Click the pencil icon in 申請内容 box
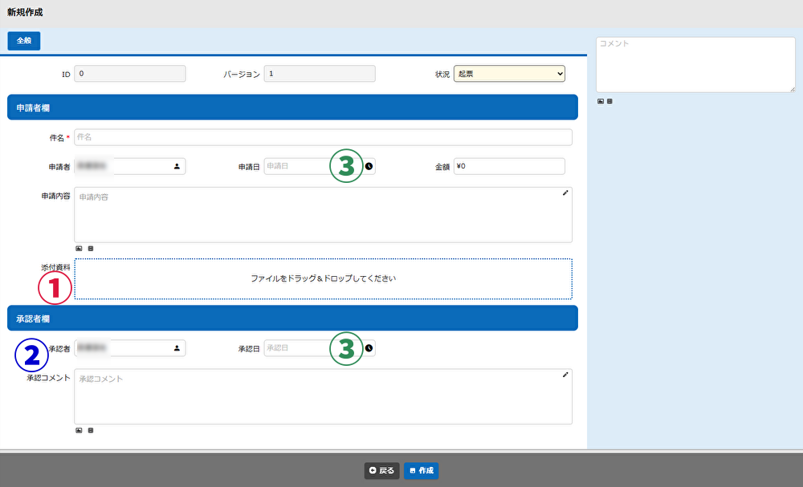803x487 pixels. 565,193
